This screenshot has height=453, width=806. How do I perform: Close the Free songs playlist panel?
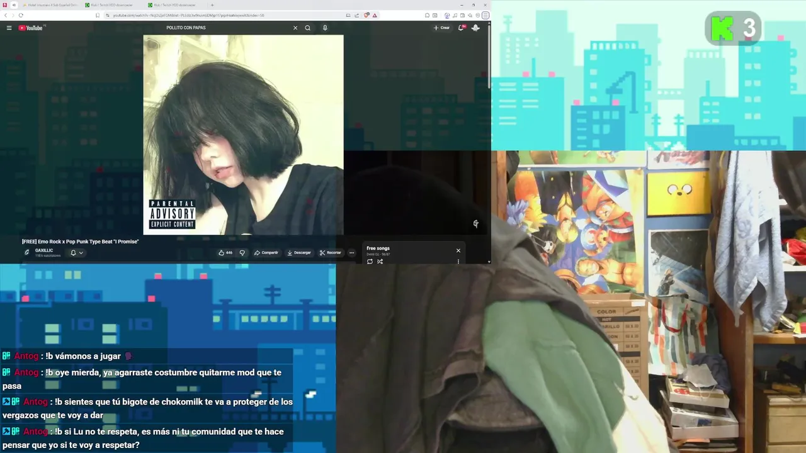[x=458, y=250]
